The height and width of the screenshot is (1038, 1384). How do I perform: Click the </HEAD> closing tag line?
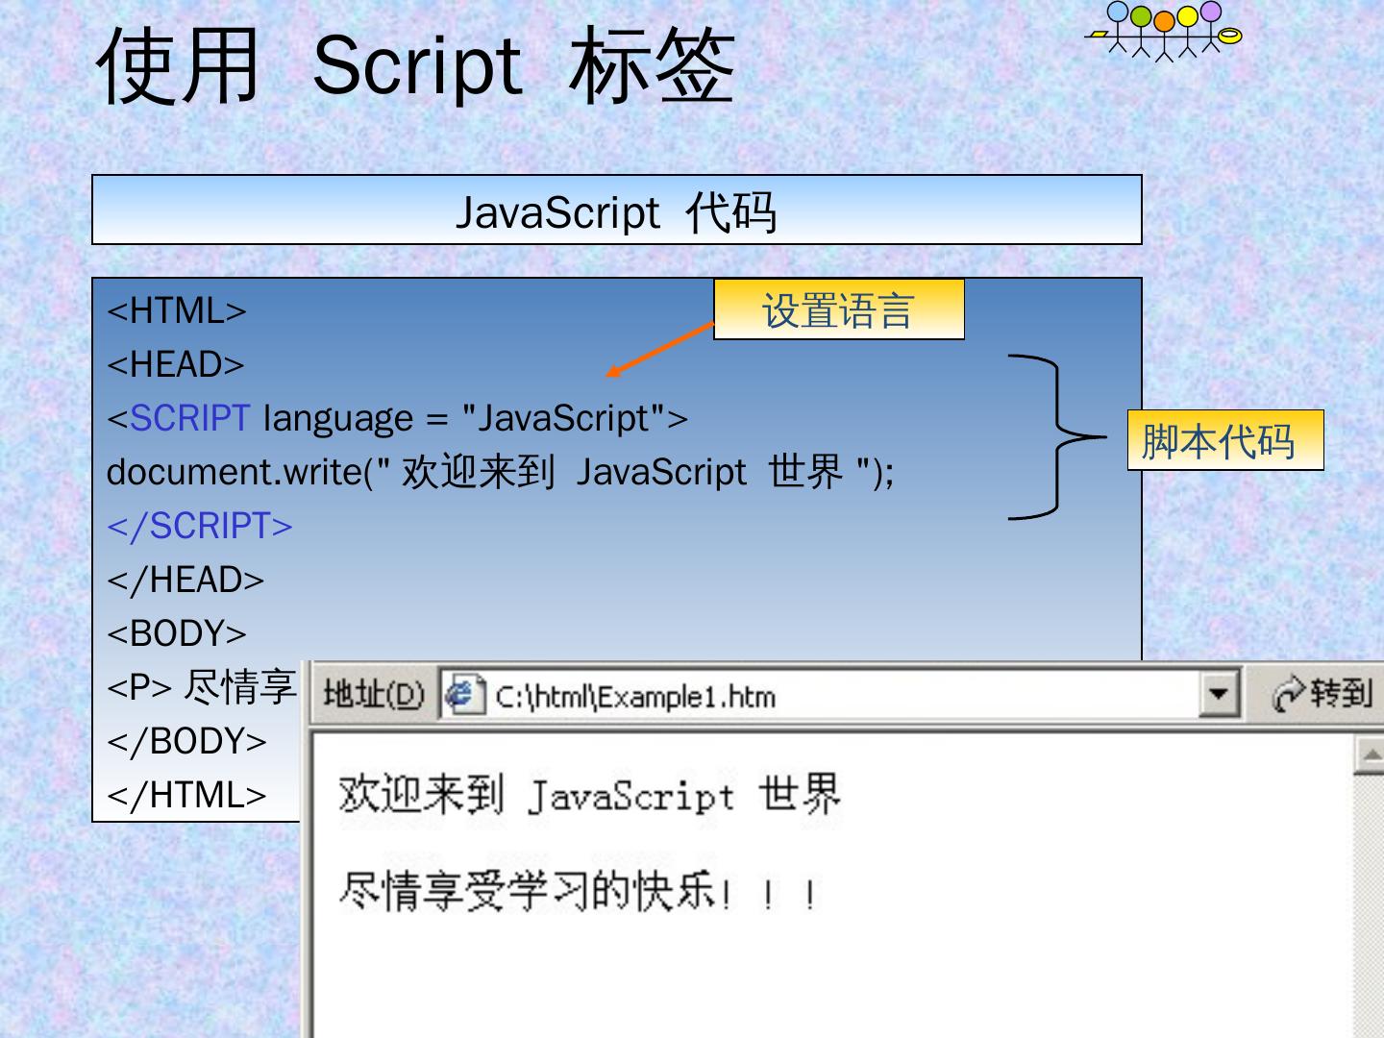(185, 580)
